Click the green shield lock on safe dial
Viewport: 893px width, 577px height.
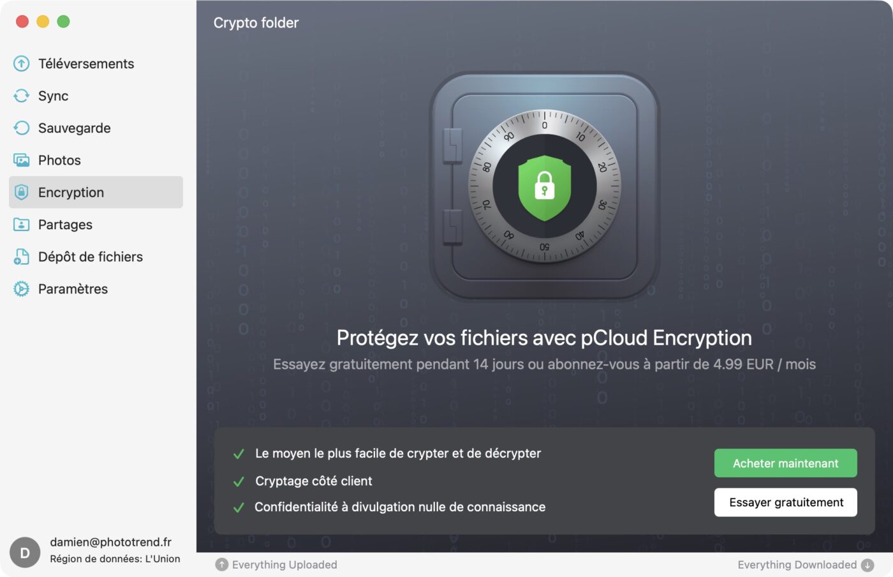(x=544, y=187)
